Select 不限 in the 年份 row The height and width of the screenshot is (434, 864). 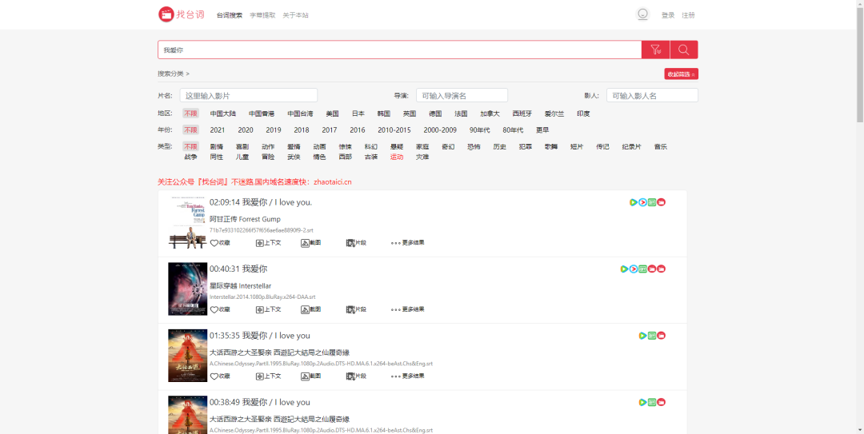[x=190, y=130]
